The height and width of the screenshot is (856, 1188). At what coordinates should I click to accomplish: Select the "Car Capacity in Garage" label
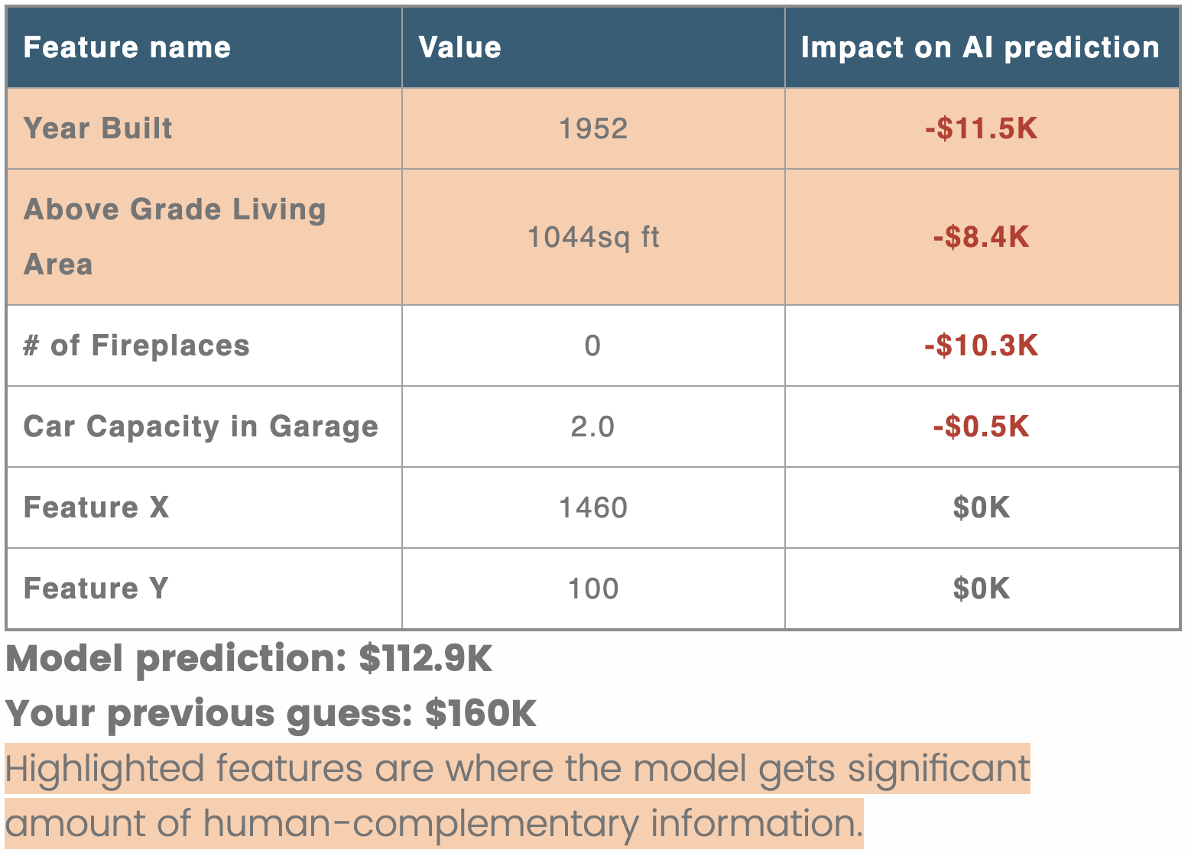click(201, 426)
